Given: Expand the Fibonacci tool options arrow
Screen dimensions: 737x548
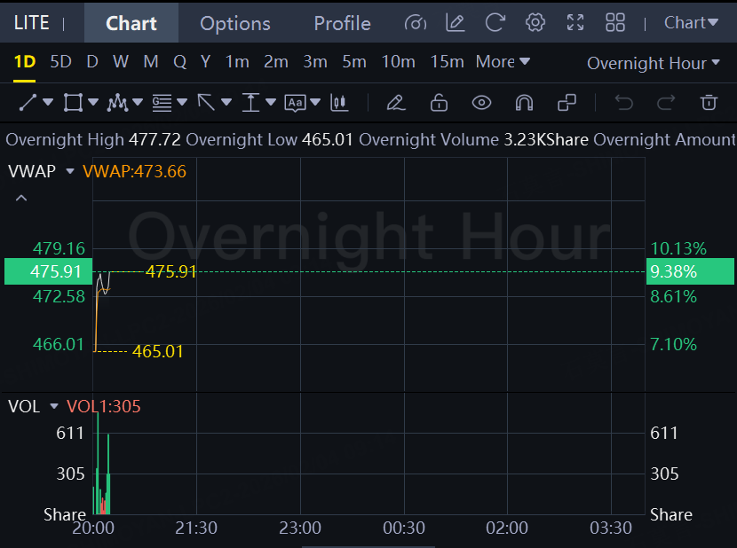Looking at the screenshot, I should (x=182, y=102).
